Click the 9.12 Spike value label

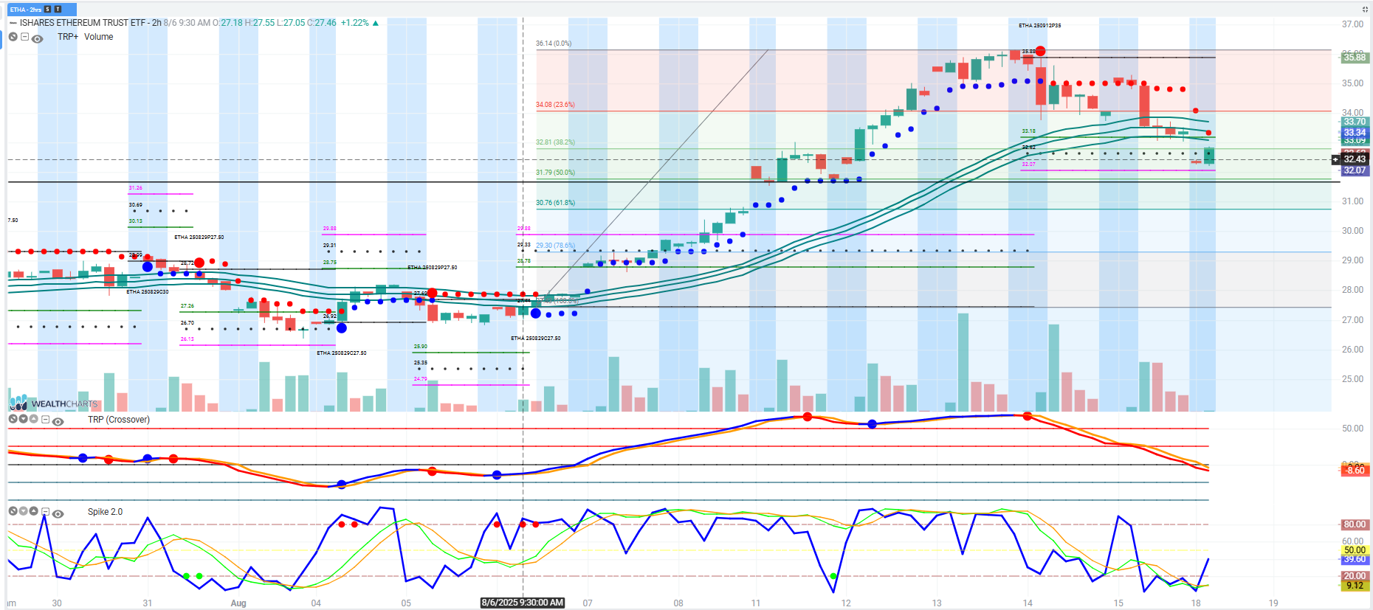(x=1355, y=586)
